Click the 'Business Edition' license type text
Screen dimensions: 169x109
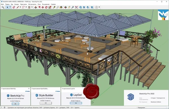(156, 102)
